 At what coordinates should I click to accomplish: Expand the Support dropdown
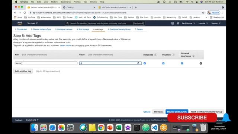click(x=216, y=23)
